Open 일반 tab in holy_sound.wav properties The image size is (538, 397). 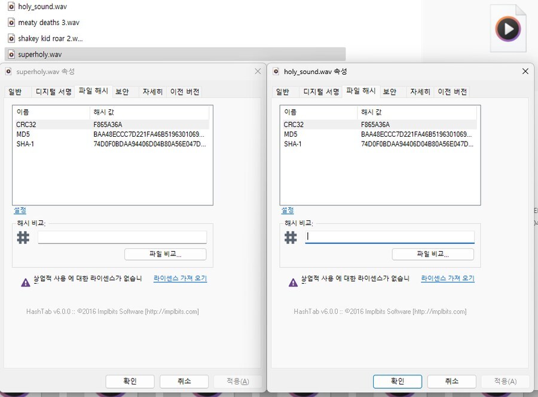282,91
